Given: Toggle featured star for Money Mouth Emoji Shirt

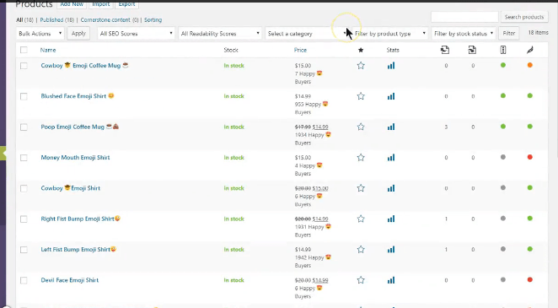Looking at the screenshot, I should click(361, 158).
